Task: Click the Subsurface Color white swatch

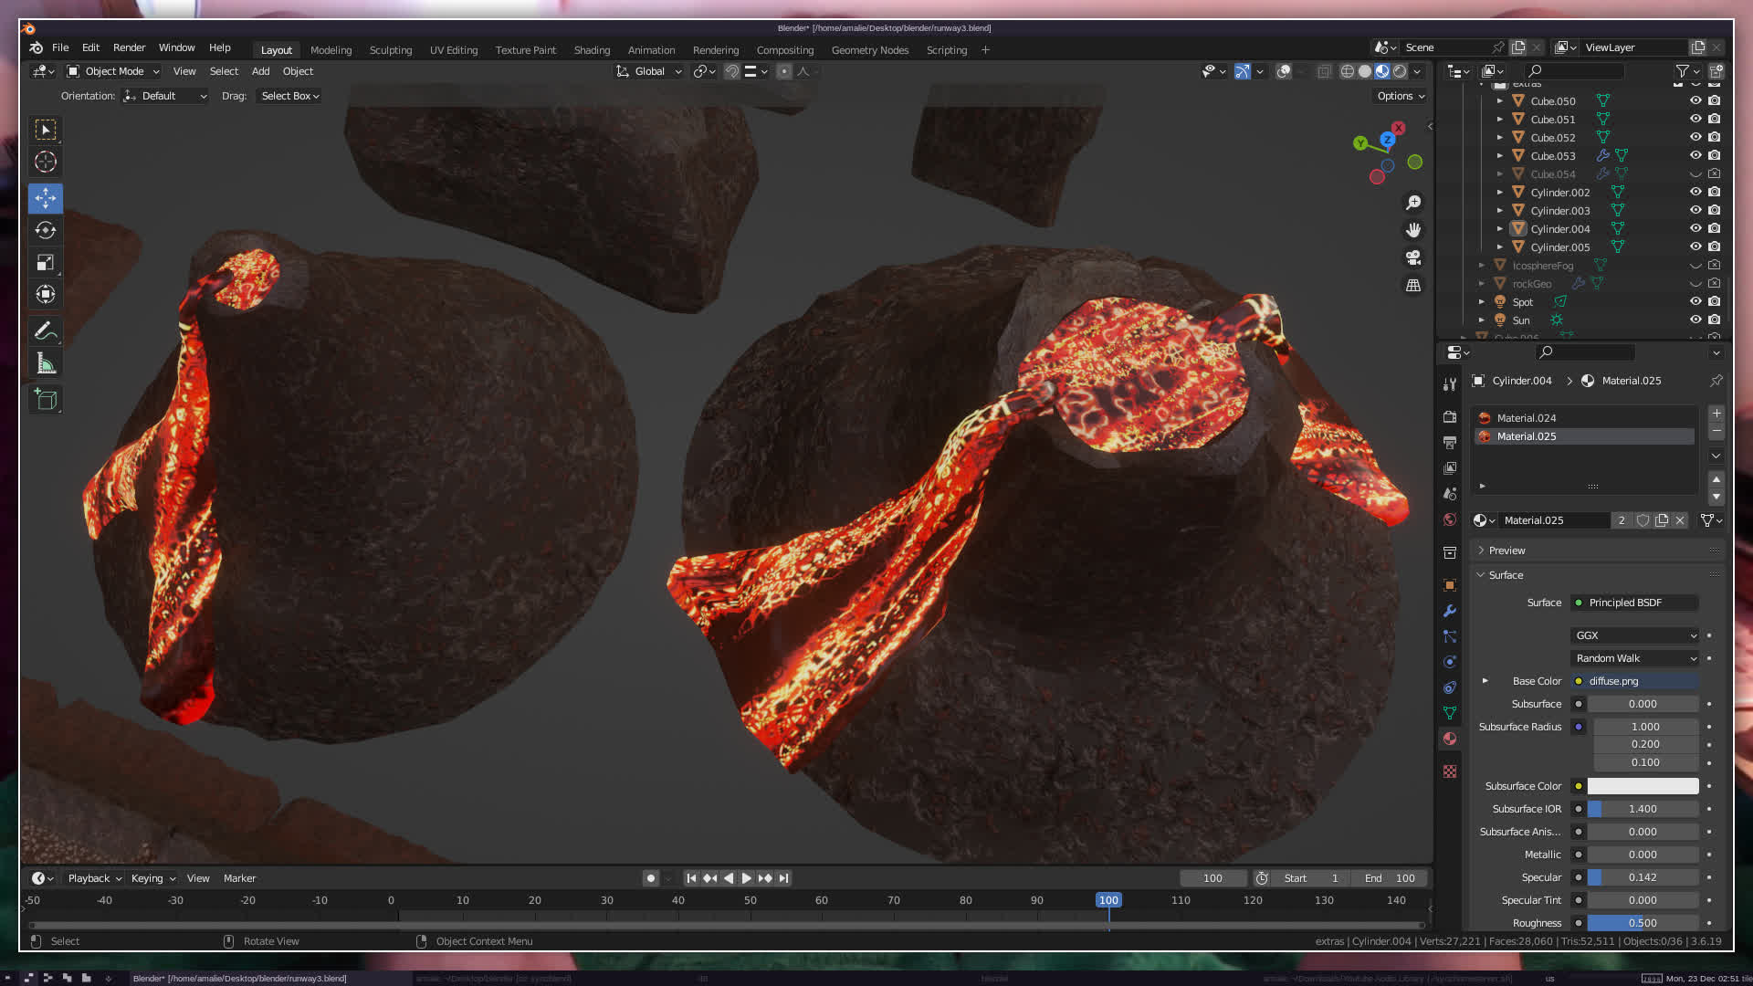Action: 1643,786
